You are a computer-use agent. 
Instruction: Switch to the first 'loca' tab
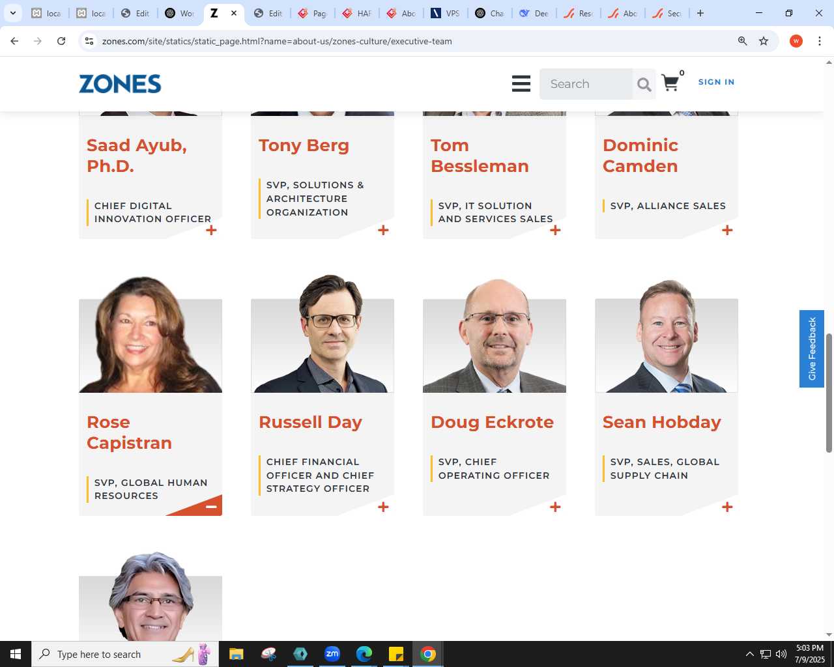pyautogui.click(x=46, y=13)
